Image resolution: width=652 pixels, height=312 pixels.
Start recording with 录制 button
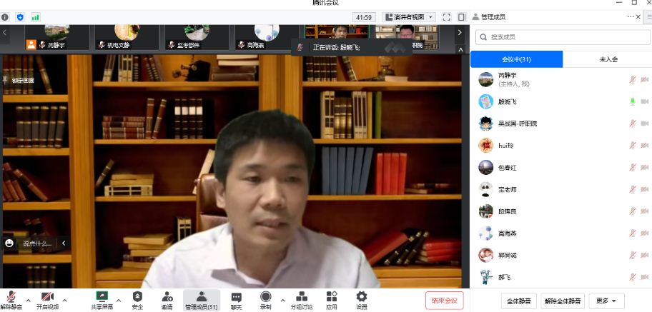coord(265,297)
